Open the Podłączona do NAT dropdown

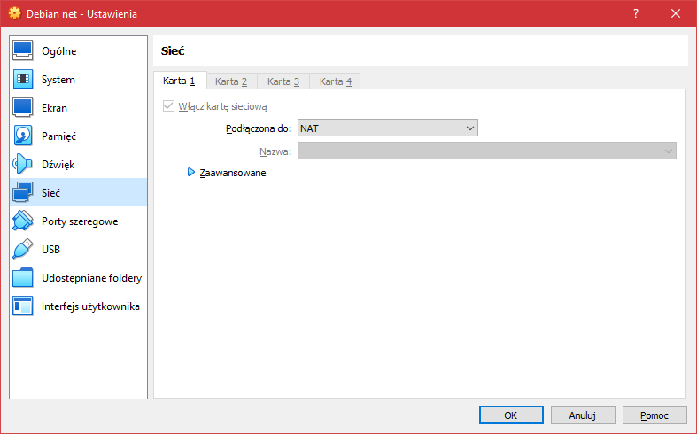pos(387,128)
